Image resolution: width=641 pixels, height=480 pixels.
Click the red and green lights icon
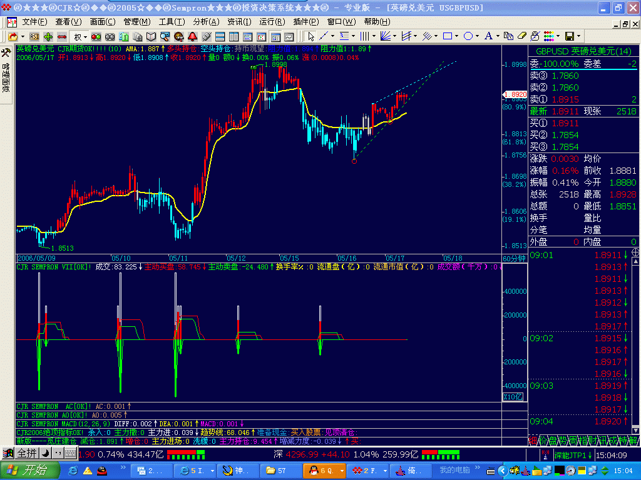click(x=96, y=37)
